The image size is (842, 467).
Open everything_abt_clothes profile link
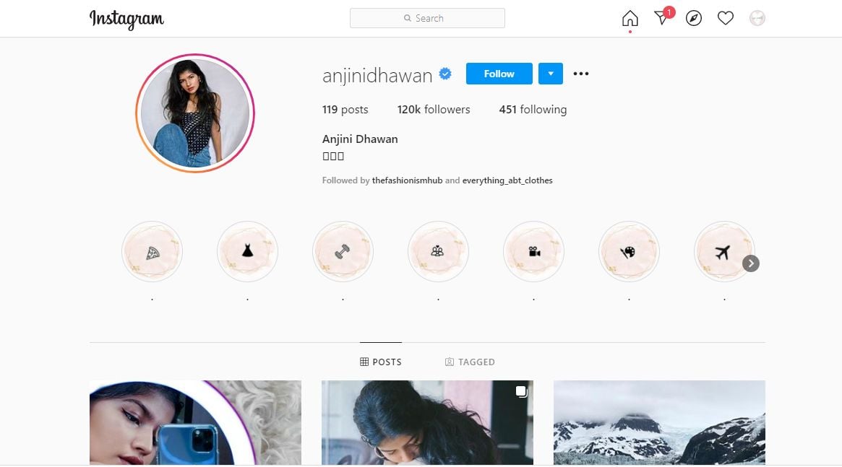[507, 180]
